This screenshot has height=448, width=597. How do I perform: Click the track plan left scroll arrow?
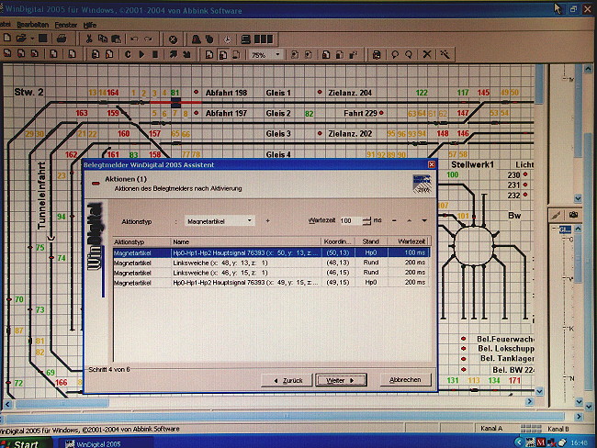[7, 403]
